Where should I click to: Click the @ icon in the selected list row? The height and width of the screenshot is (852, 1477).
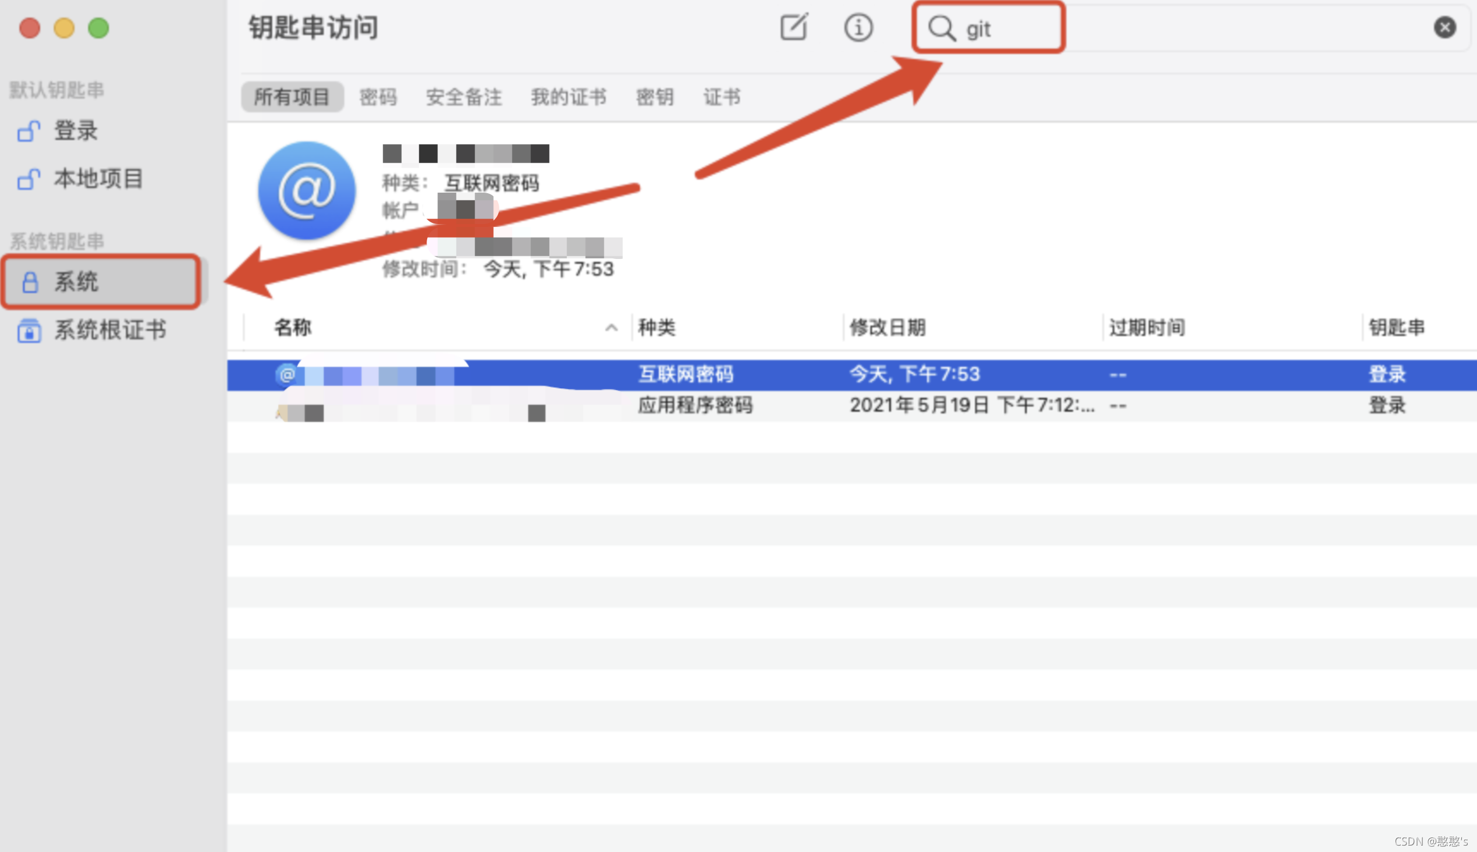click(287, 375)
